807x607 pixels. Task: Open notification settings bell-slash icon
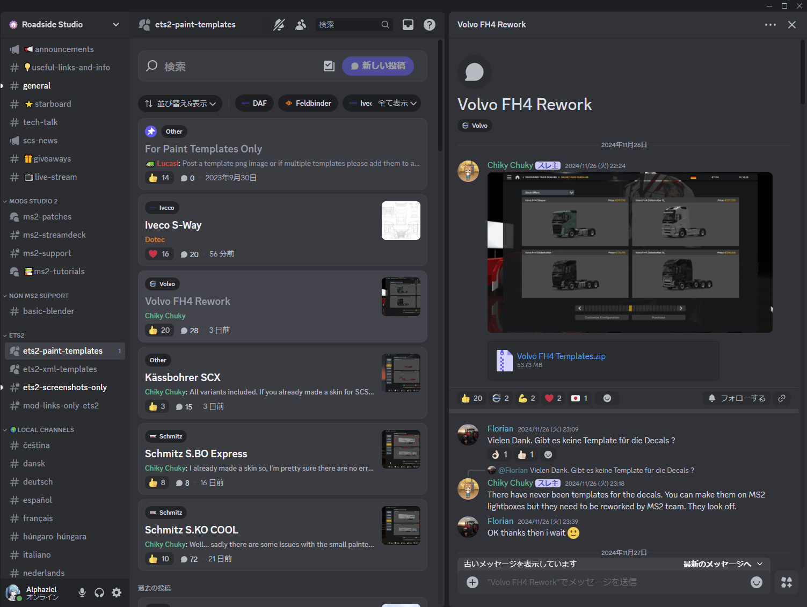(279, 25)
